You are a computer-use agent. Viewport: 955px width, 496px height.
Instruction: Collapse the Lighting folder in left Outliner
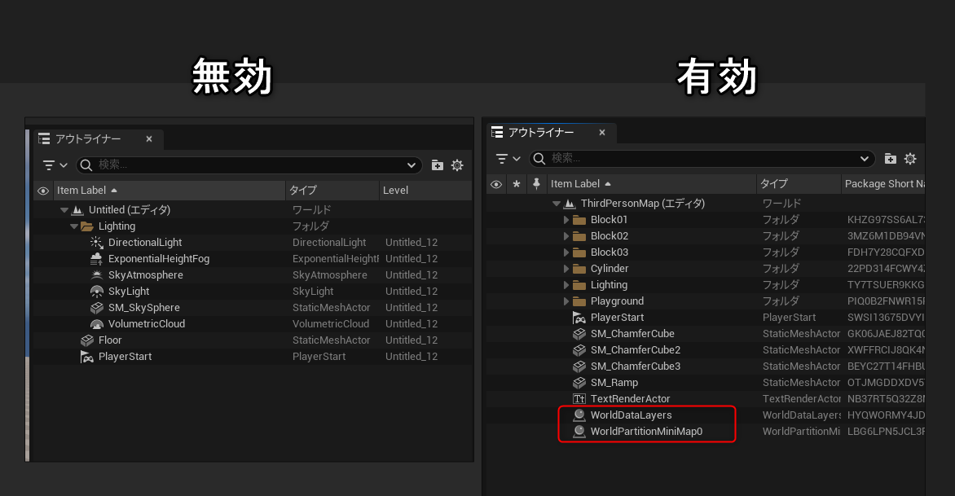[x=75, y=226]
